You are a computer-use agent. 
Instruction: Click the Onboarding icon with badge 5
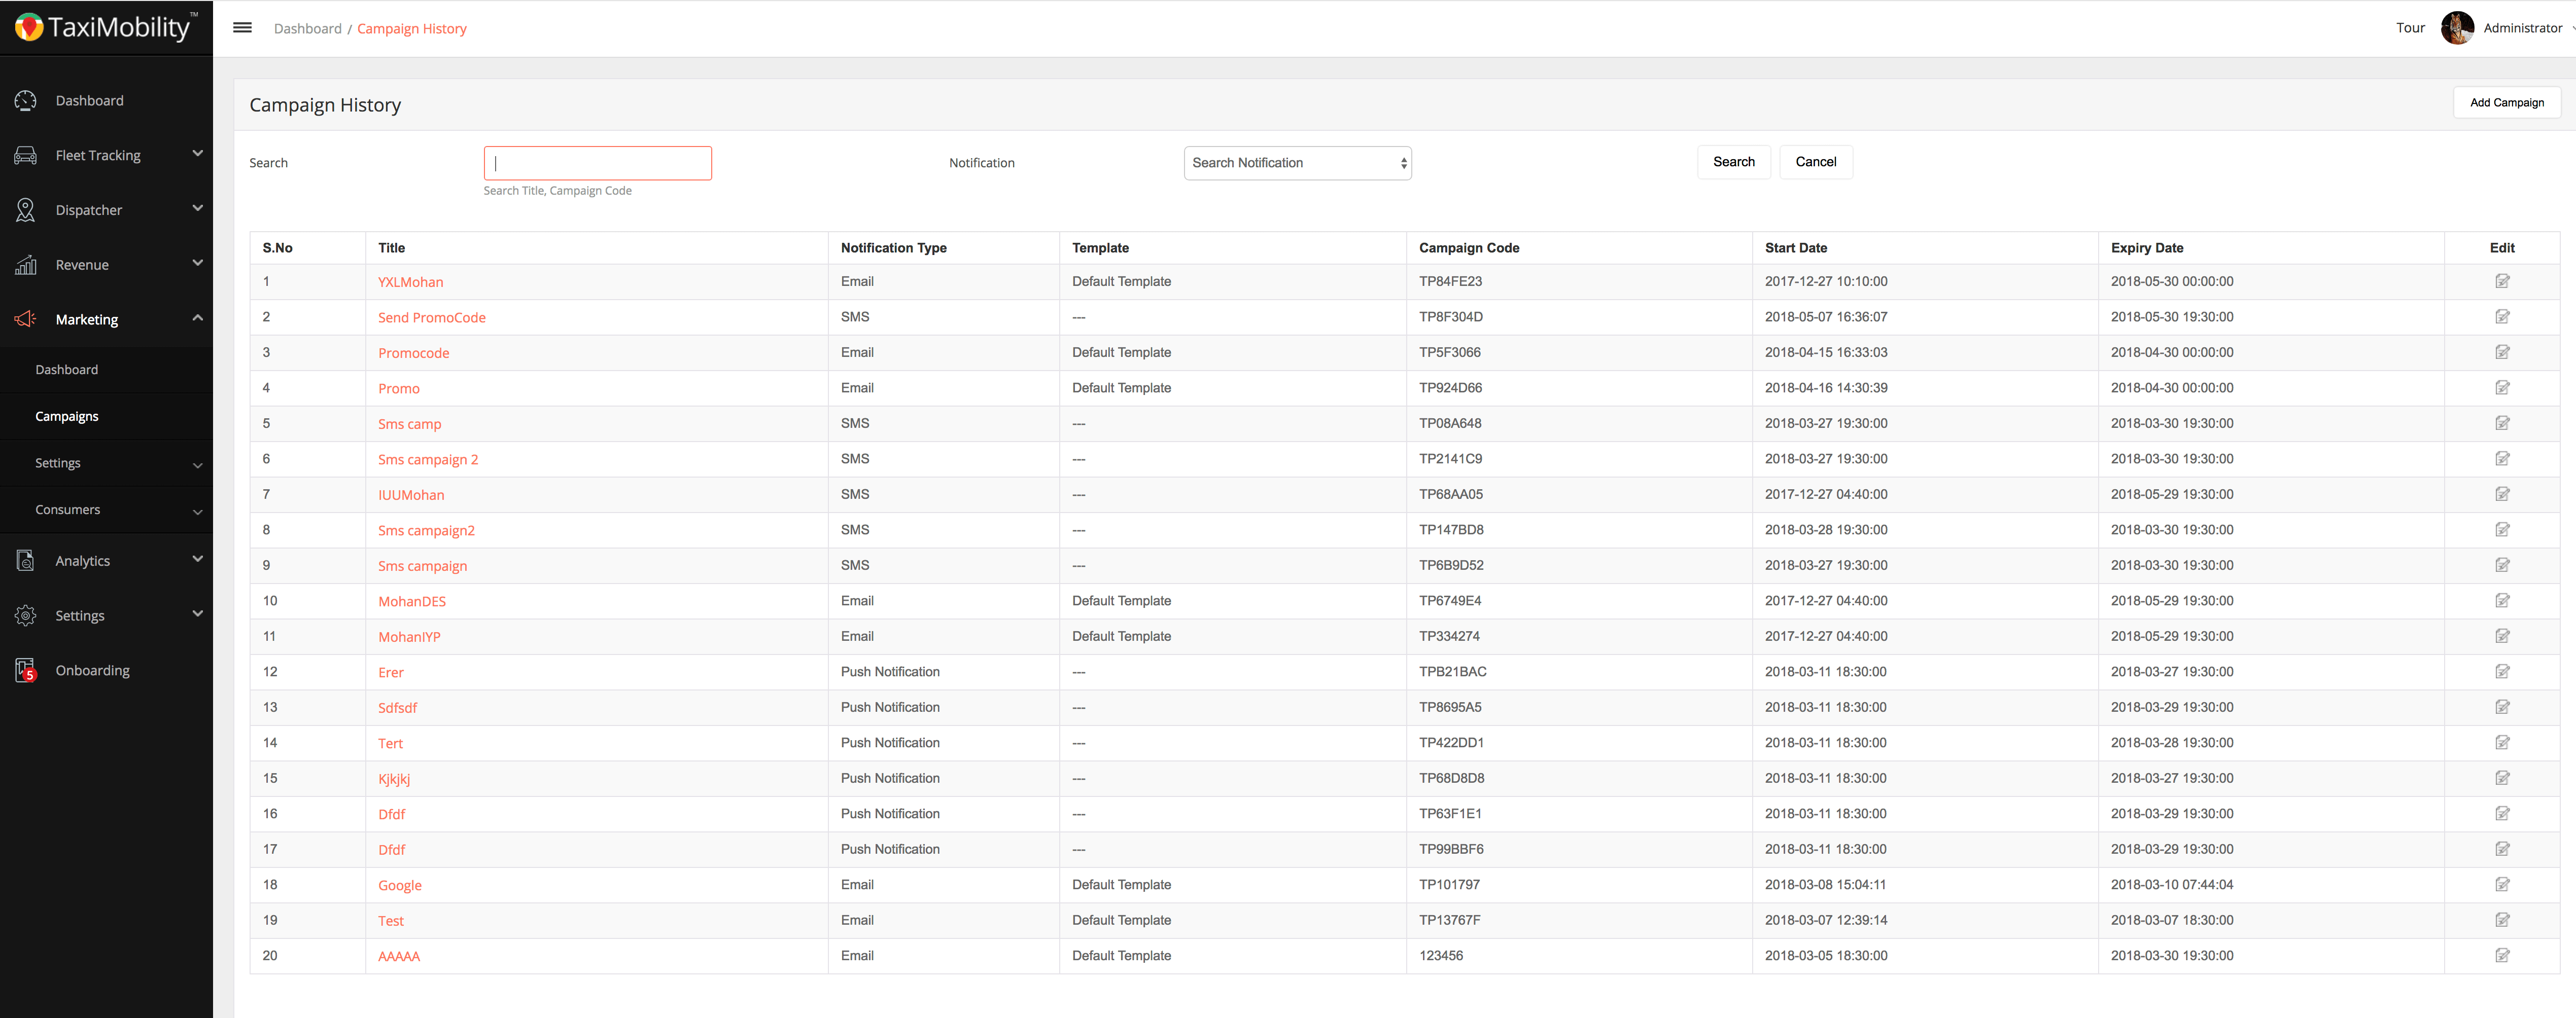[26, 670]
